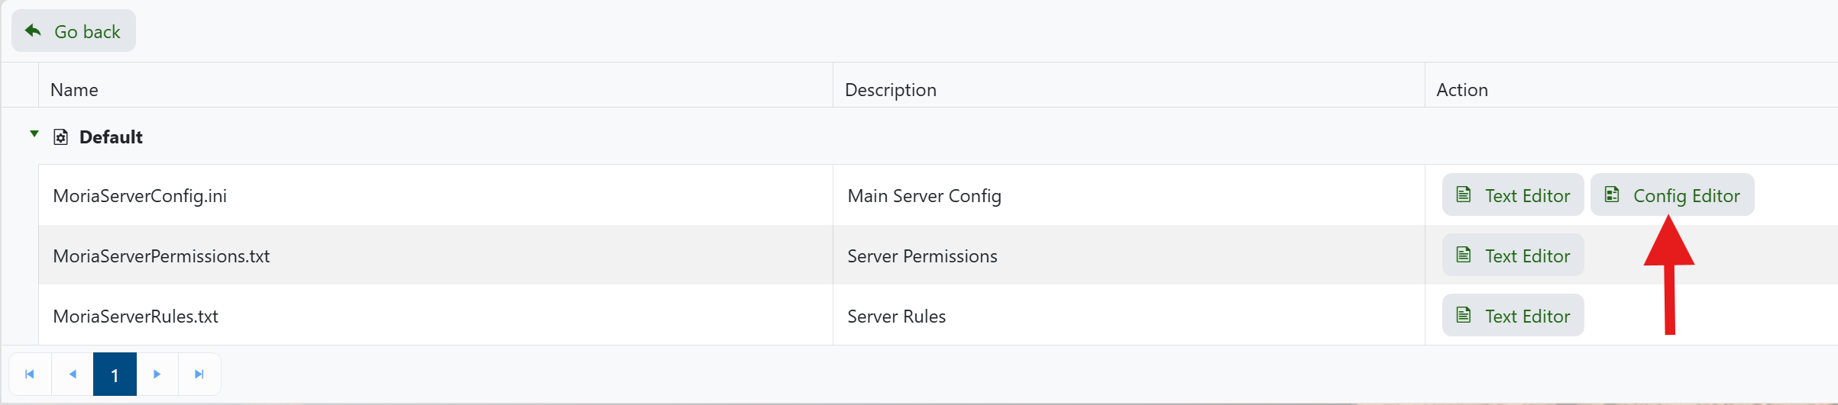Jump to last page of results
The width and height of the screenshot is (1838, 405).
pos(199,374)
